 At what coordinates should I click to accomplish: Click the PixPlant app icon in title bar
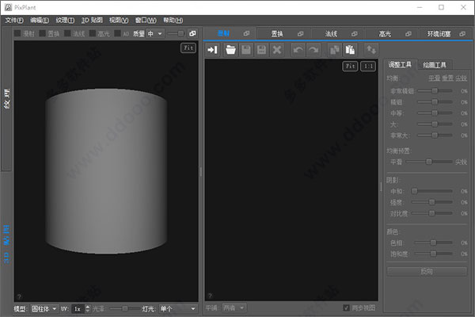[x=9, y=7]
